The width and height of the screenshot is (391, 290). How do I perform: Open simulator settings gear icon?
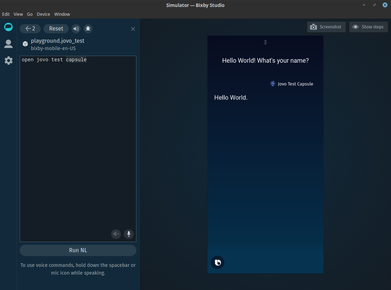(8, 61)
